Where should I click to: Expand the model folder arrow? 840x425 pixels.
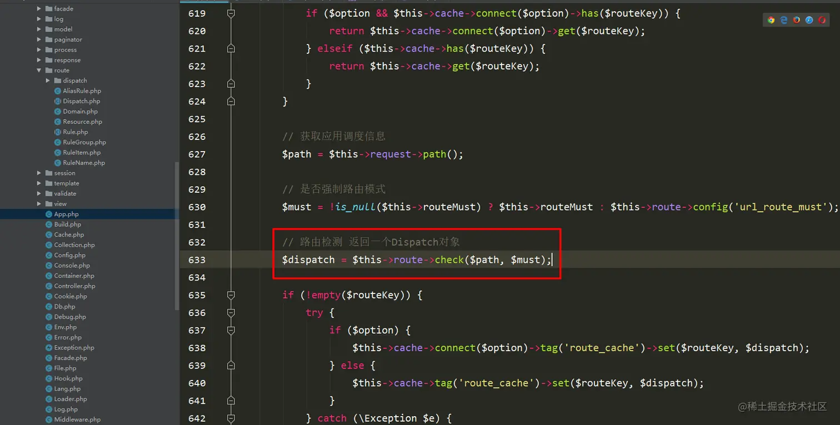tap(39, 29)
